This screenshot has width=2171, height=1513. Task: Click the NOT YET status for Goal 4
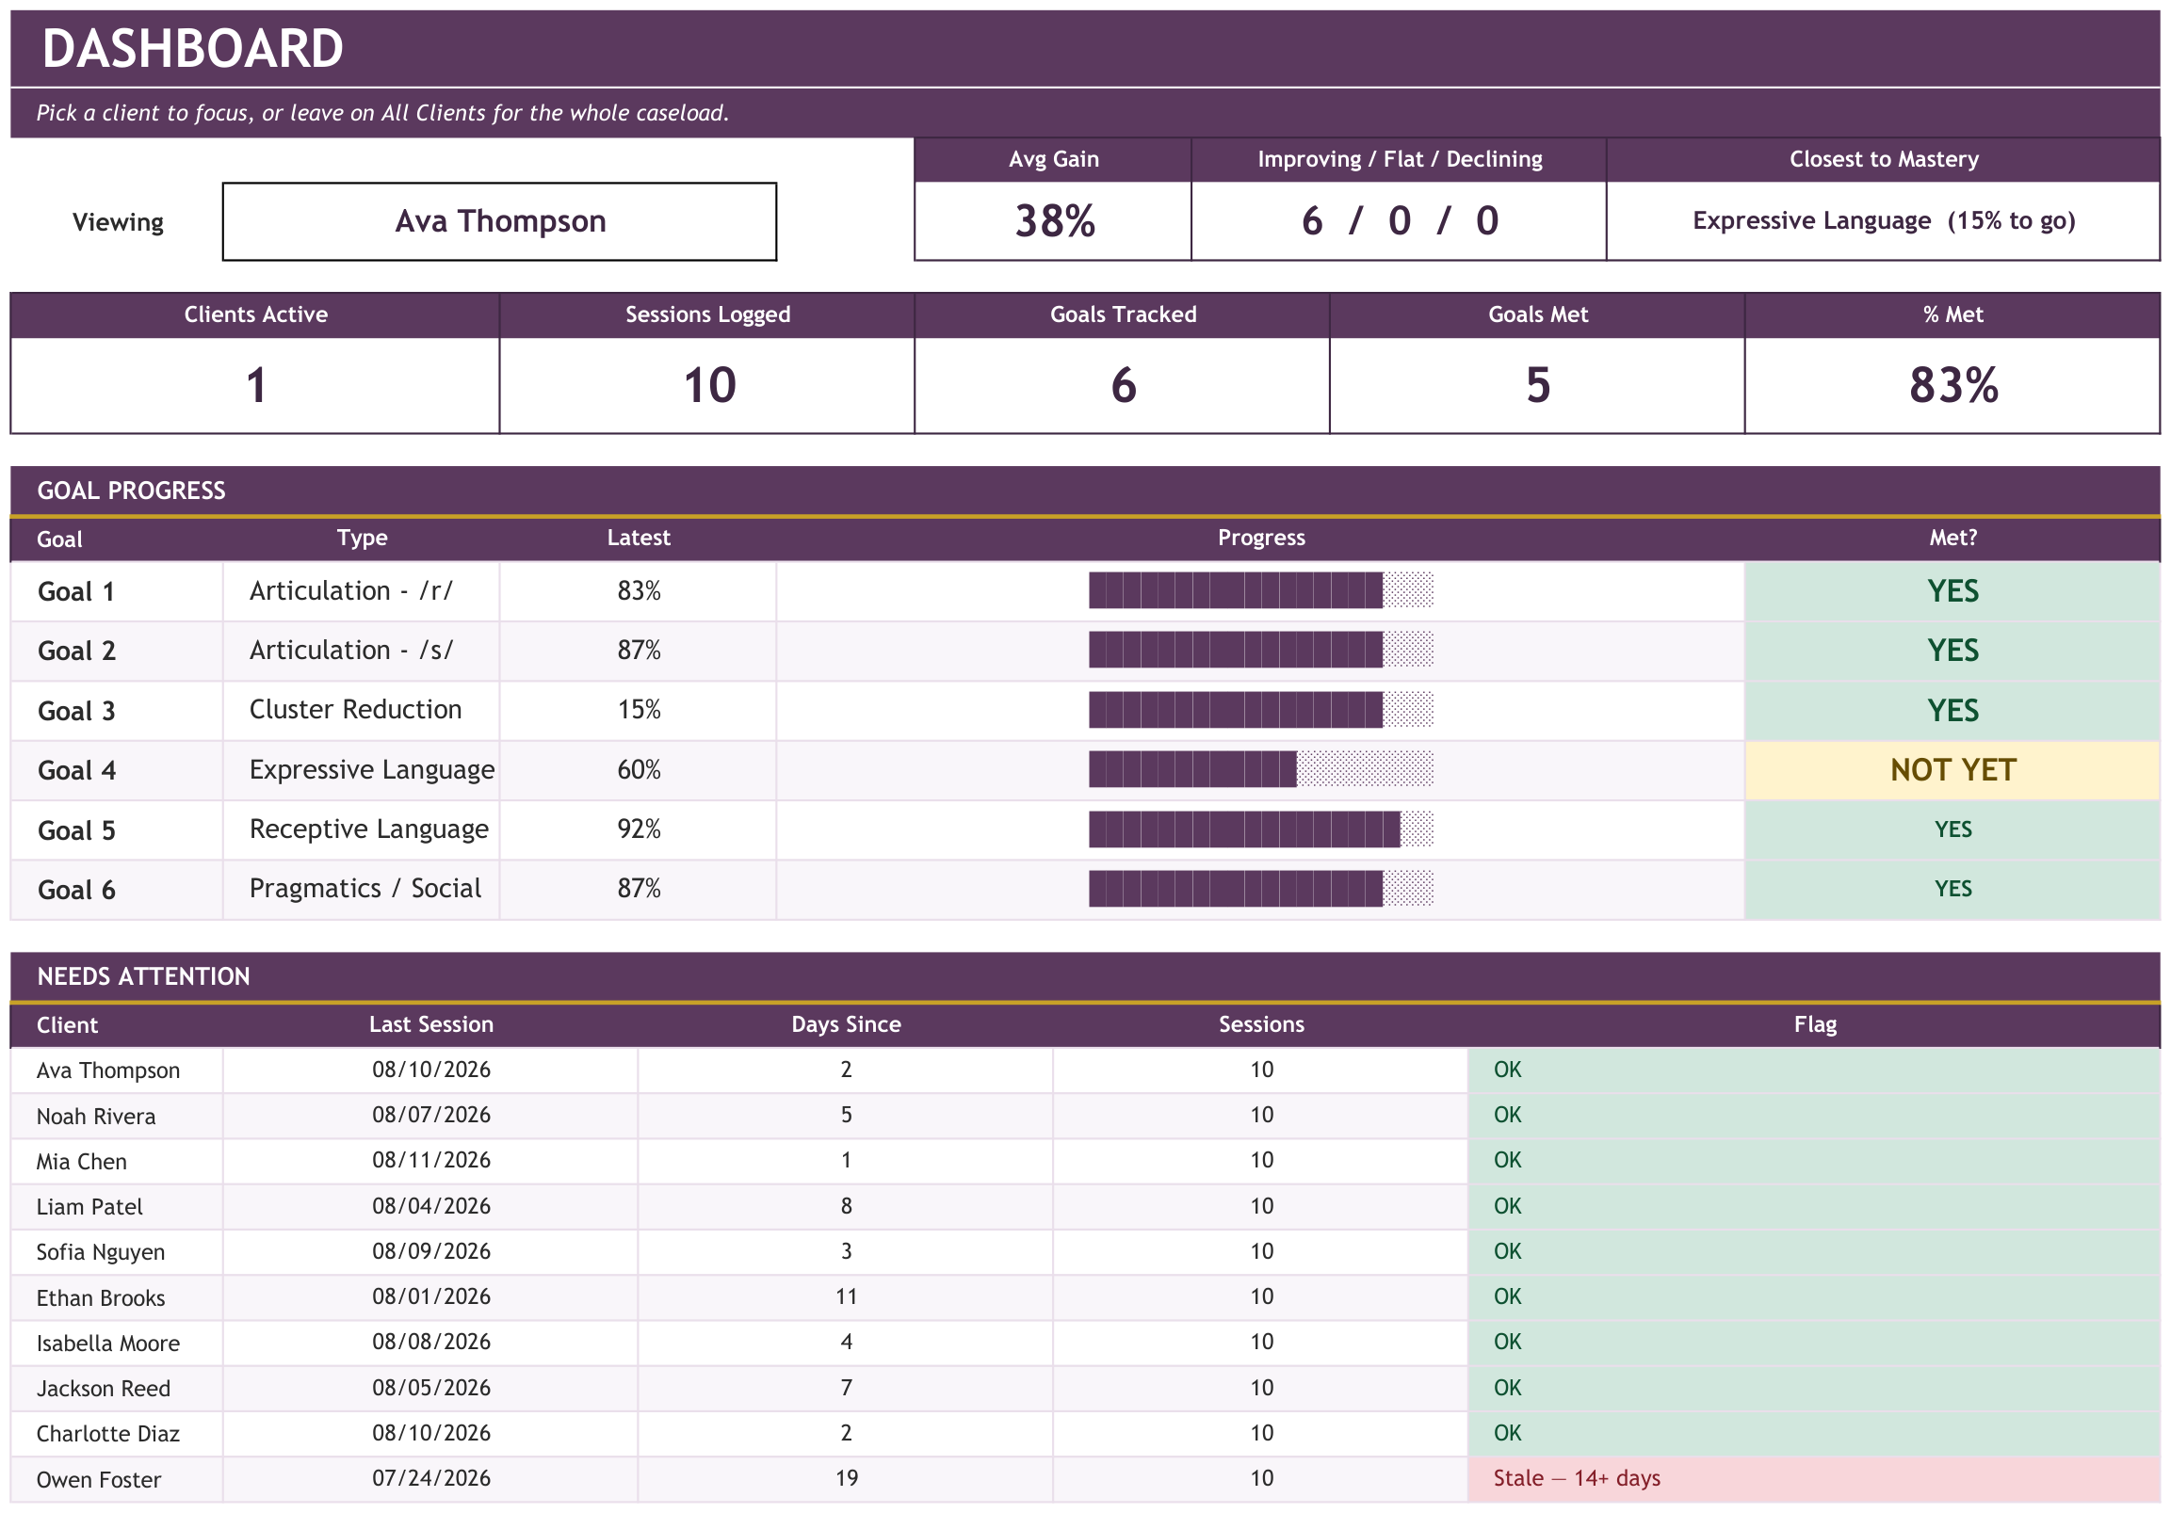click(x=1952, y=769)
